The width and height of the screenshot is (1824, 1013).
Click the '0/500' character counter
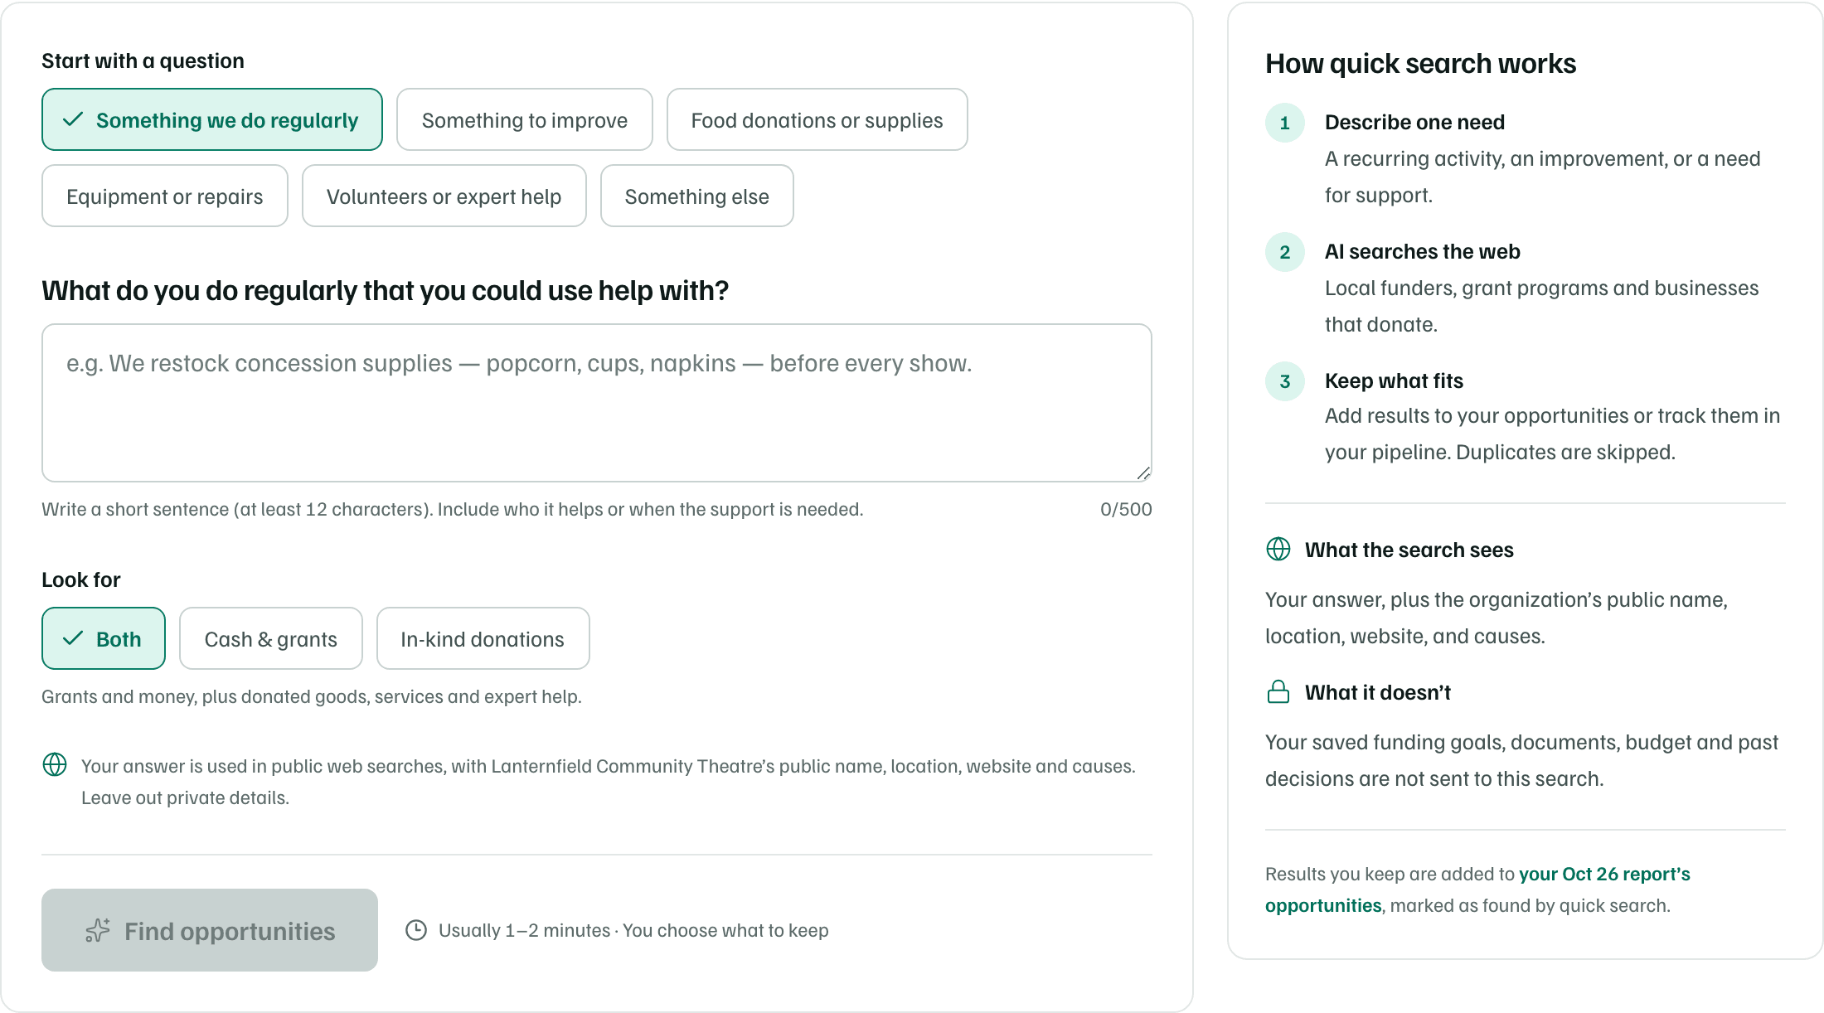[x=1126, y=509]
